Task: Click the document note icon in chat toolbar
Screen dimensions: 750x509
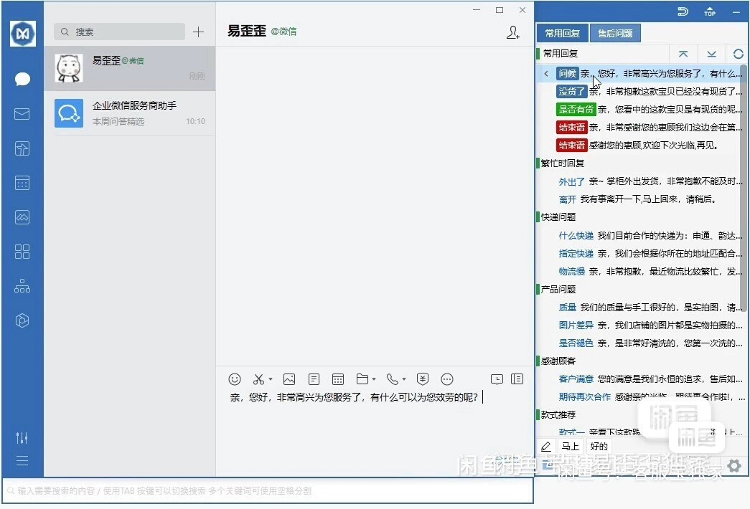Action: [x=314, y=379]
